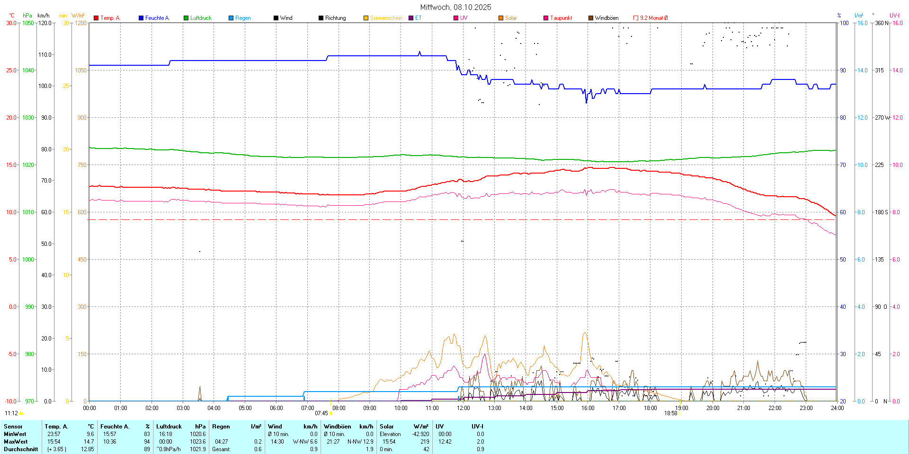Click the chart title Mittwoch, 08.10.2025

pyautogui.click(x=455, y=7)
